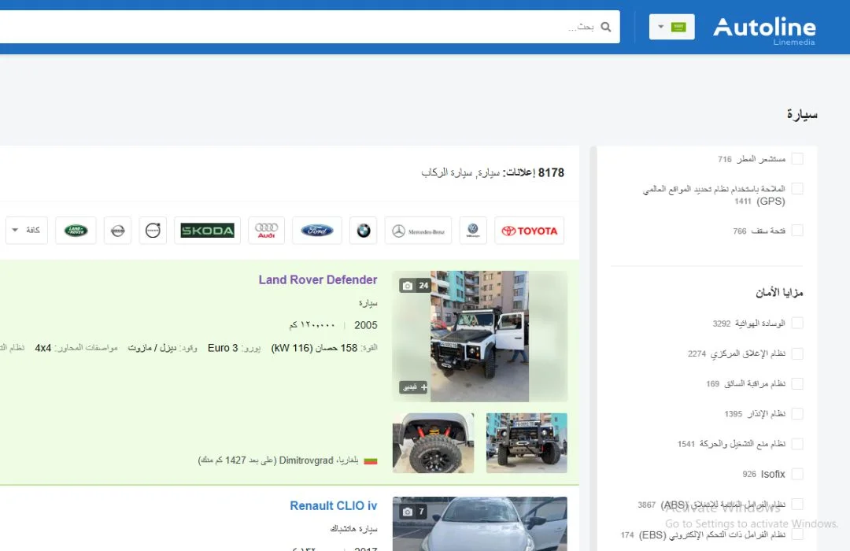Filter listings by the Toyota brand logo
The width and height of the screenshot is (850, 551).
529,230
